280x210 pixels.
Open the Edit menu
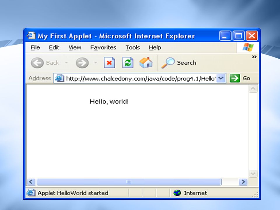point(54,48)
